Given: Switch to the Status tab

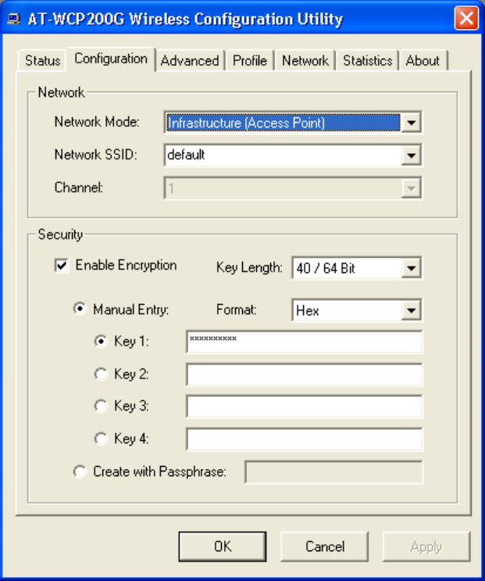Looking at the screenshot, I should [42, 60].
